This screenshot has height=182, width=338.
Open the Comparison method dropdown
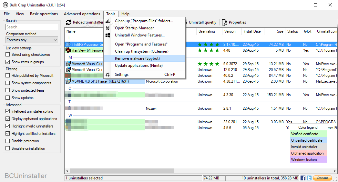[32, 40]
